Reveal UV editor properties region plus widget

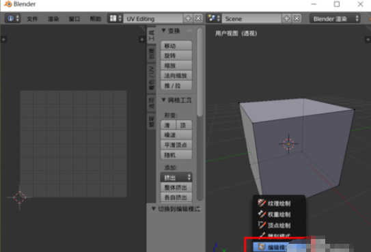point(141,40)
